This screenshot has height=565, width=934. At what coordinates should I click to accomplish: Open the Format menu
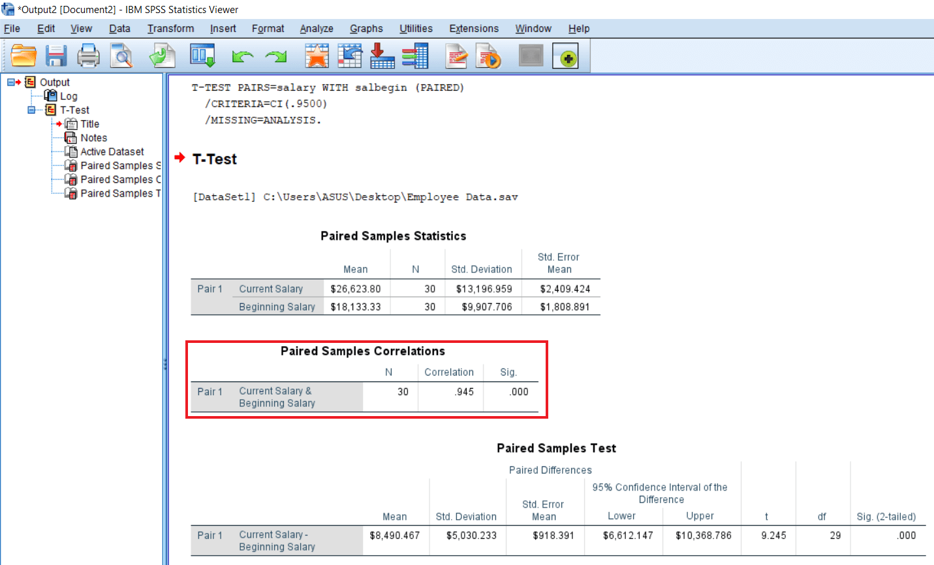(268, 29)
